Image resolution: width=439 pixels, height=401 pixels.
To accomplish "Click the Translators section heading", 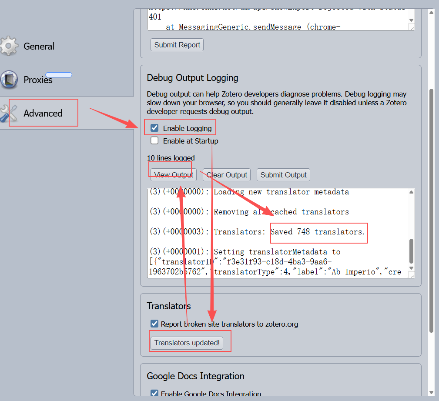I will [x=168, y=306].
